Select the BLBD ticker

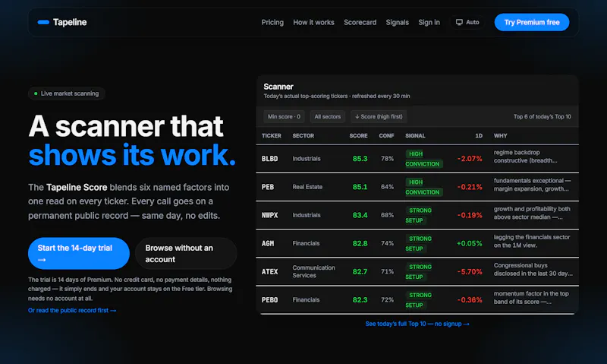point(270,159)
